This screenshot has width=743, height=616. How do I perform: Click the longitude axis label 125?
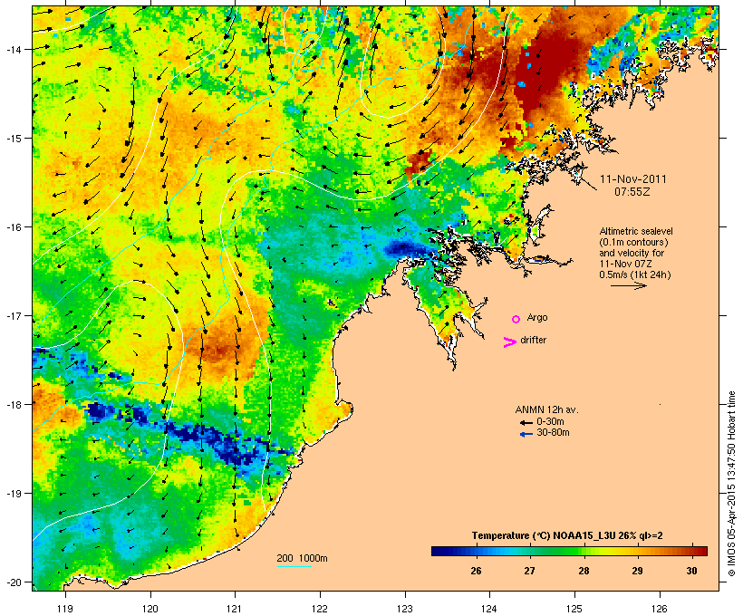[574, 609]
